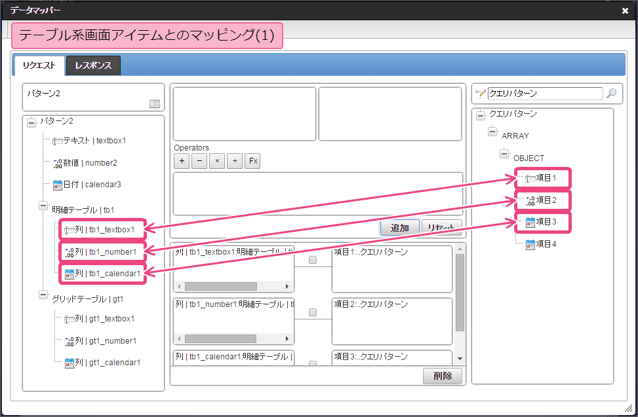Click the 日付 calendar3 calendar icon
Viewport: 638px width, 417px height.
click(x=58, y=185)
